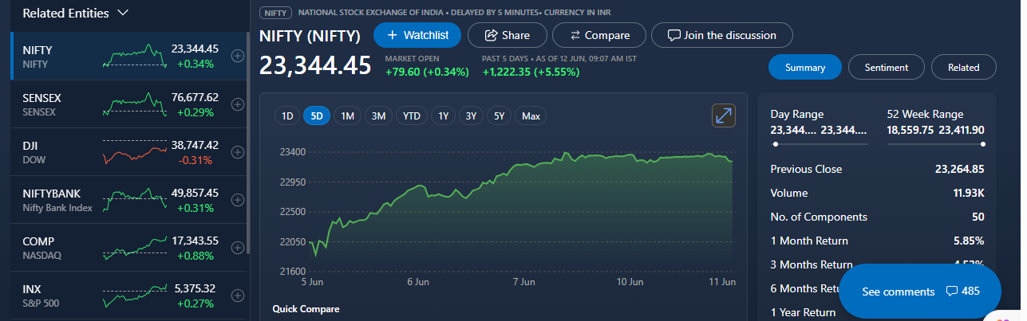Add NIFTYBANK to watchlist plus icon

pos(237,200)
